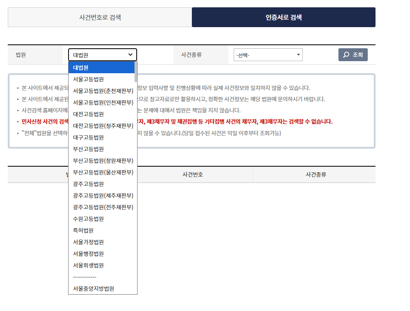Select 수원고등법원 option
Screen dimensions: 410x311
click(101, 219)
